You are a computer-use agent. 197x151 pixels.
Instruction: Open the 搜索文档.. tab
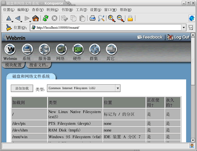coord(39,65)
